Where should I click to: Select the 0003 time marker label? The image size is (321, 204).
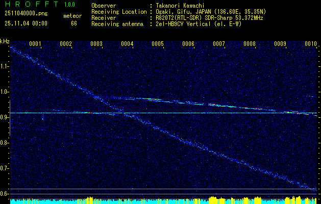coord(96,43)
